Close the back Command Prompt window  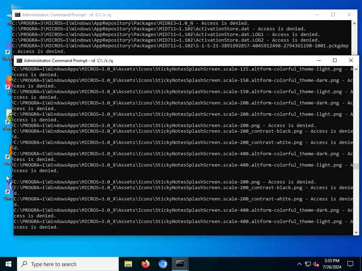349,14
